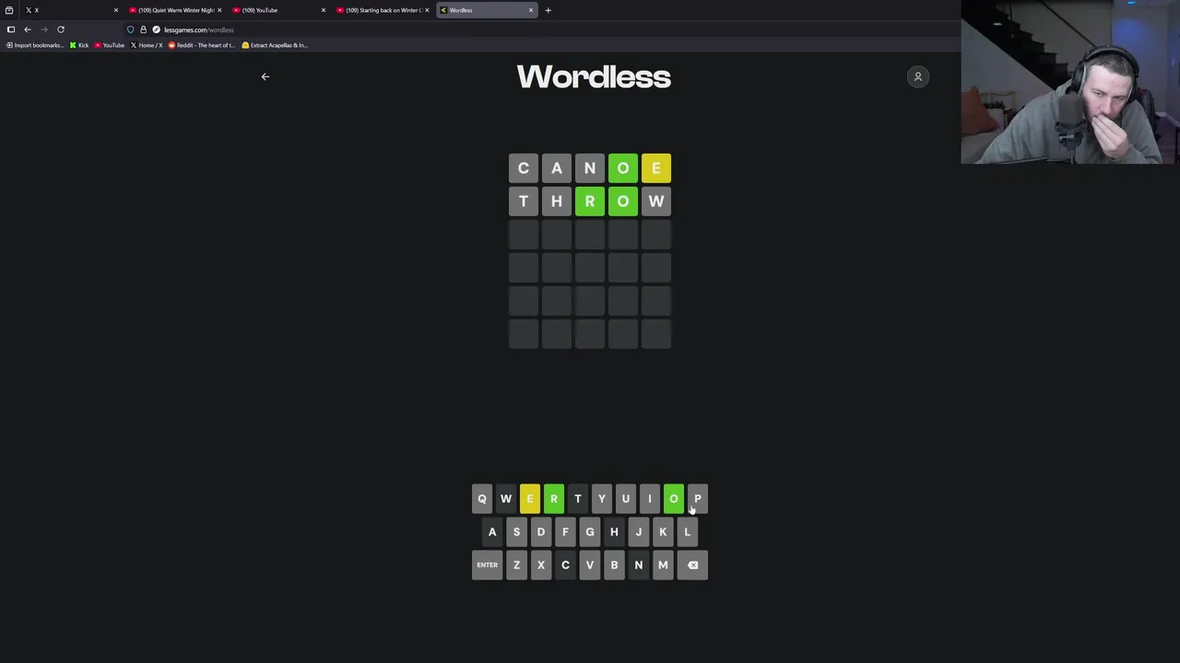The width and height of the screenshot is (1180, 663).
Task: Toggle the browser sidebar icon
Action: (x=11, y=29)
